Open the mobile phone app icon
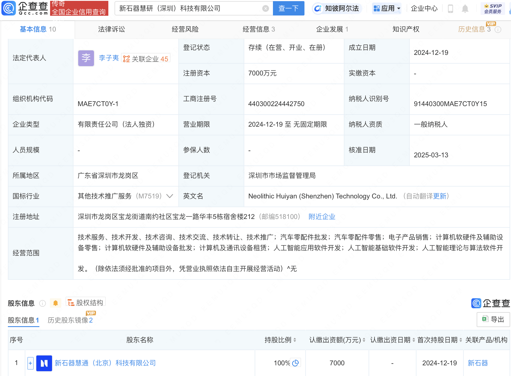Viewport: 511px width, 376px height. click(x=450, y=9)
